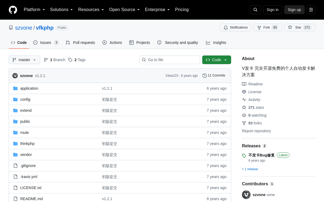Open the thinkphp folder
The image size is (324, 202).
pyautogui.click(x=27, y=144)
